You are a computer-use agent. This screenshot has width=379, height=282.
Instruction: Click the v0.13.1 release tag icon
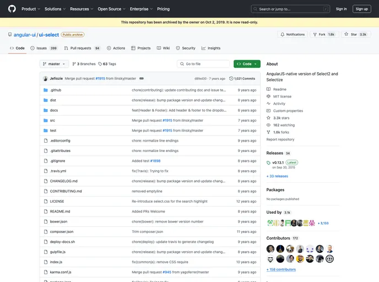[268, 162]
